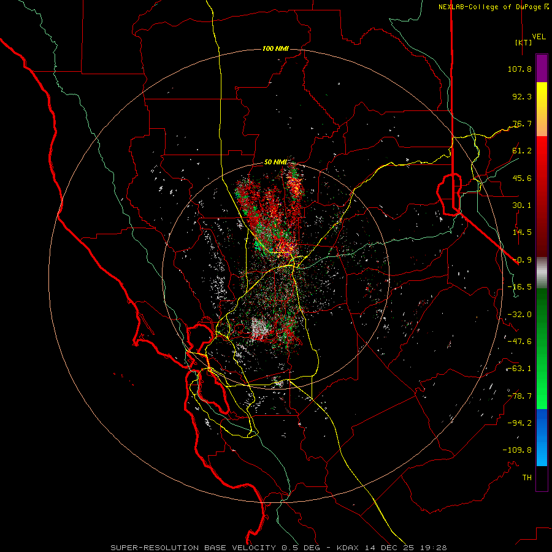The height and width of the screenshot is (552, 552).
Task: Click the -94.2 velocity scale value
Action: (519, 423)
